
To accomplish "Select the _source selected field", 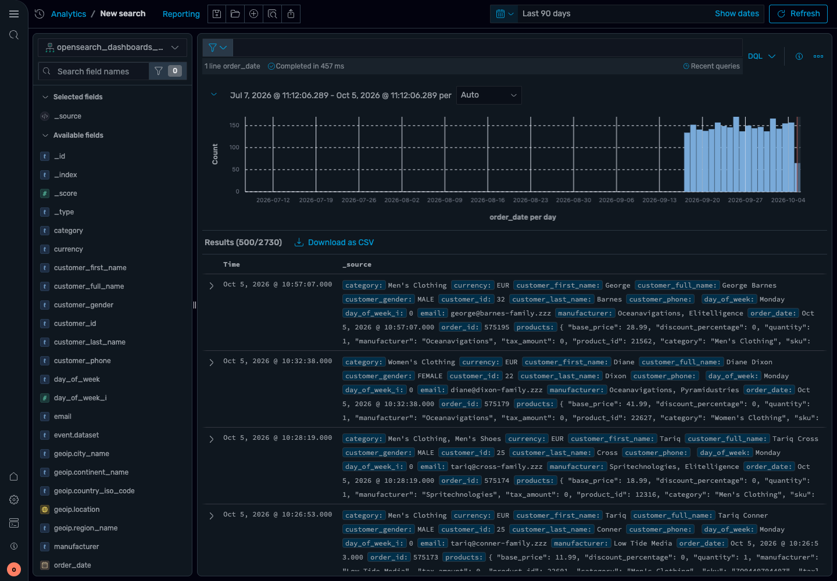I will tap(67, 116).
